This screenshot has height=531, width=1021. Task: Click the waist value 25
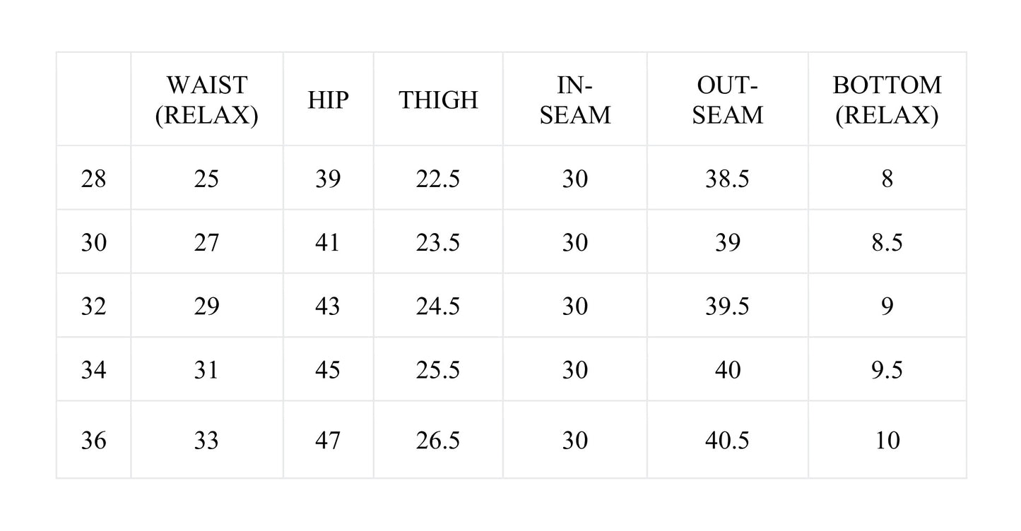point(206,179)
